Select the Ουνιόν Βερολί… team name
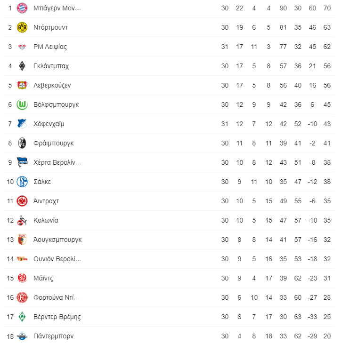Image resolution: width=341 pixels, height=352 pixels. (x=57, y=259)
